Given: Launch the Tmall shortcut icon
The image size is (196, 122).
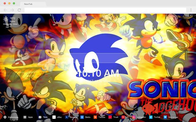Looking at the screenshot, I should pyautogui.click(x=110, y=117).
